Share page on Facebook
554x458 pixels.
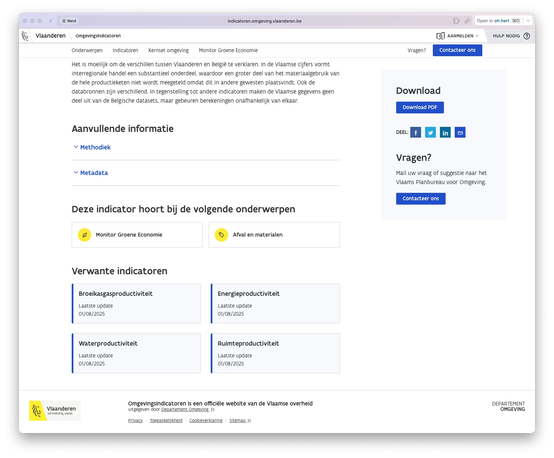[x=415, y=133]
